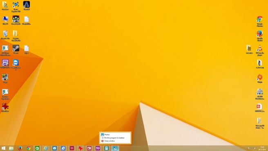Select Close window in the jump list
The image size is (268, 151).
pyautogui.click(x=115, y=141)
